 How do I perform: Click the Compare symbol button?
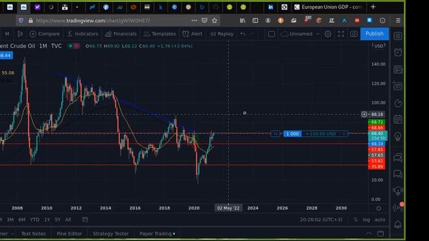coord(45,34)
